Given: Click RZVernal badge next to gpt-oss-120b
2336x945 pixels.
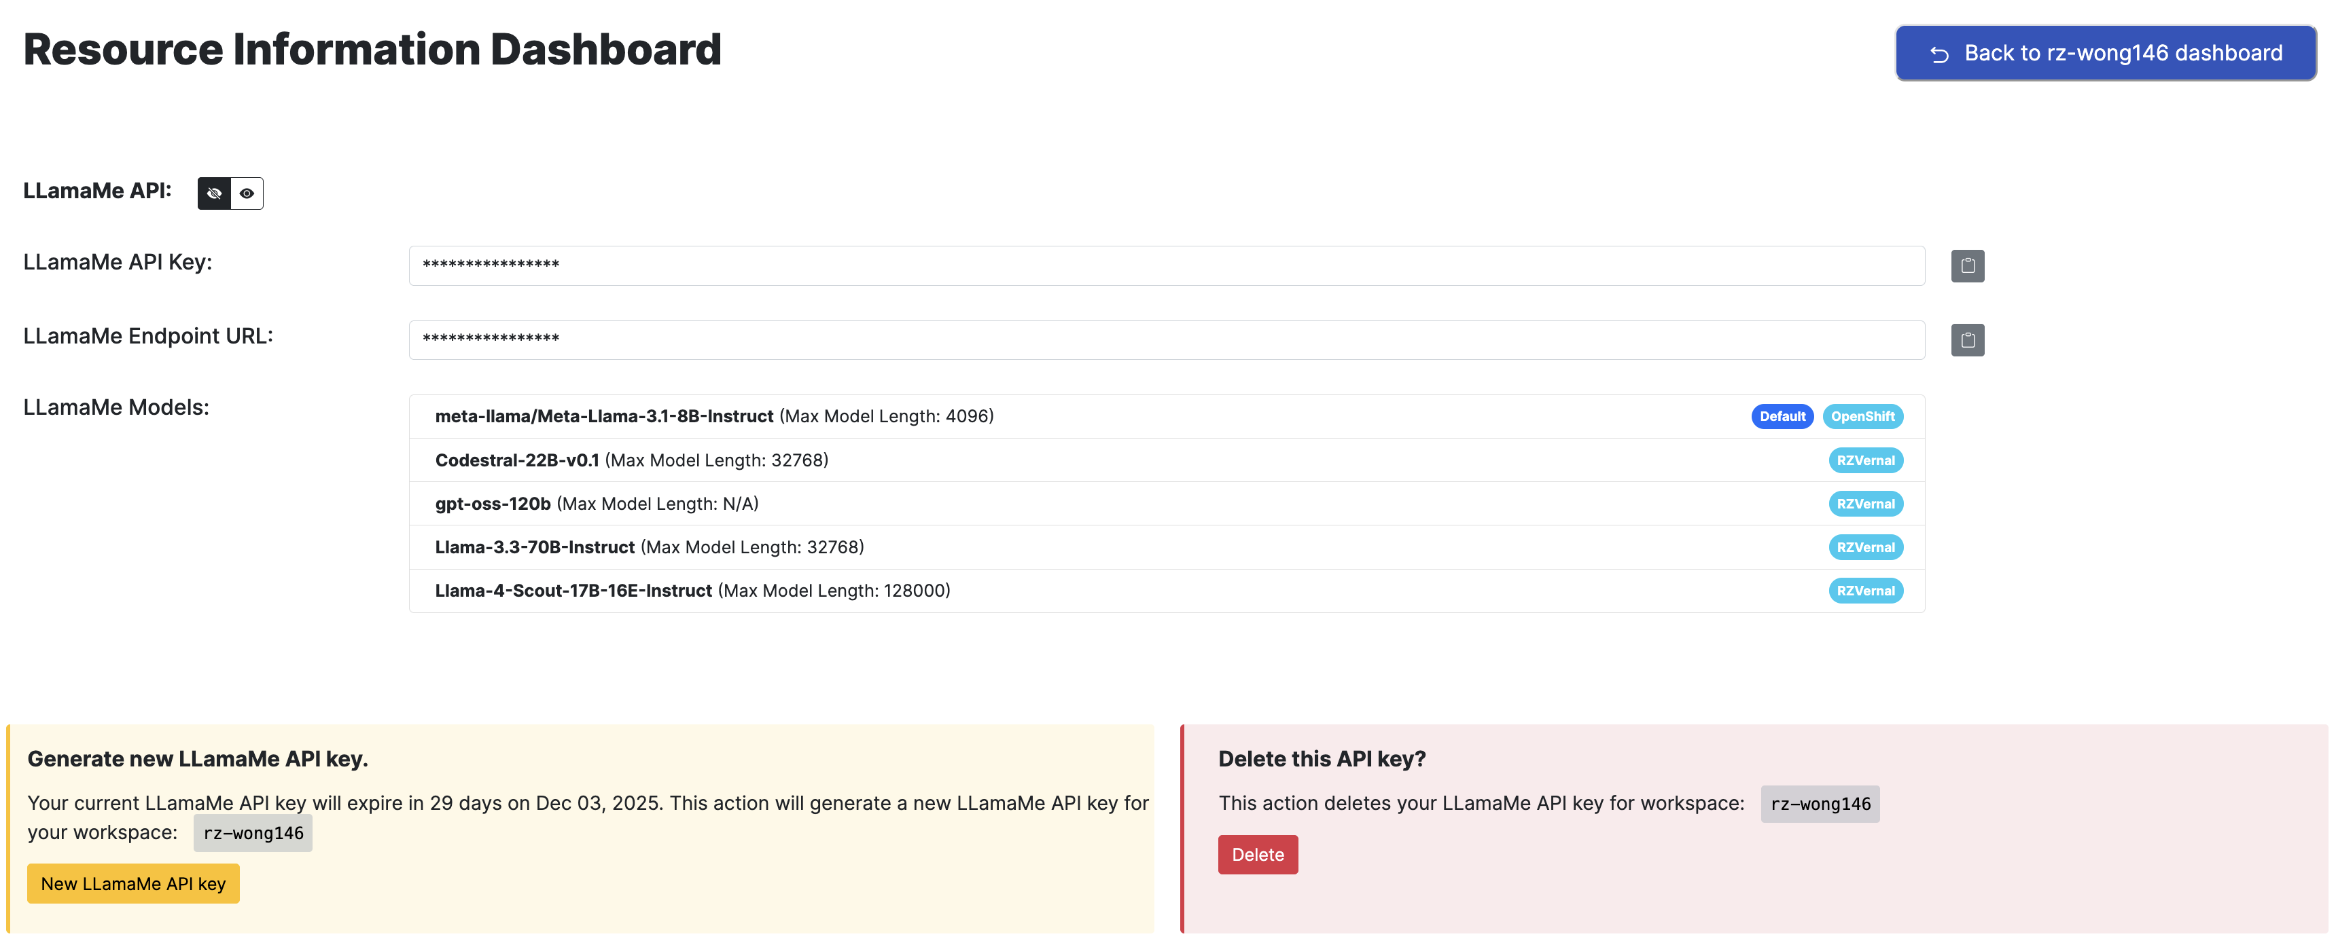Looking at the screenshot, I should [x=1864, y=504].
